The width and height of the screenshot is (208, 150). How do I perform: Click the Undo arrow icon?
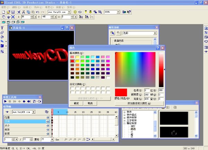point(38,12)
